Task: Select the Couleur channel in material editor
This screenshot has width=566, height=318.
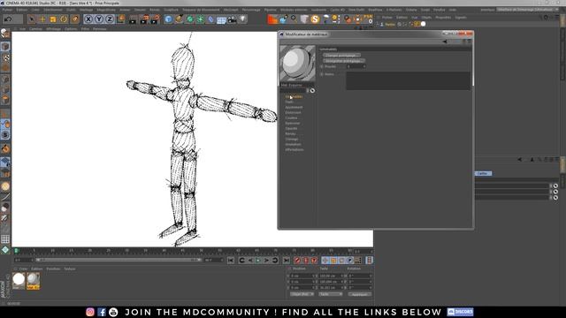Action: (x=291, y=117)
